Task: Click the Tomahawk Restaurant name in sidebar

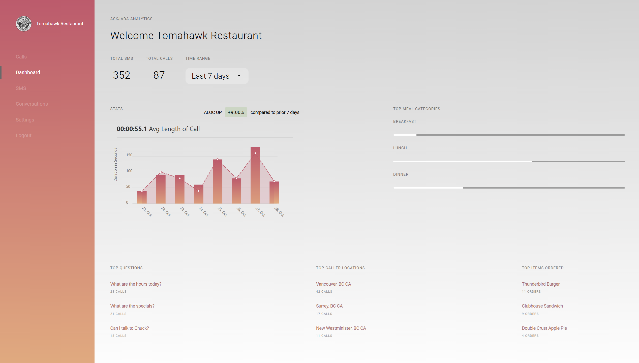Action: (60, 23)
